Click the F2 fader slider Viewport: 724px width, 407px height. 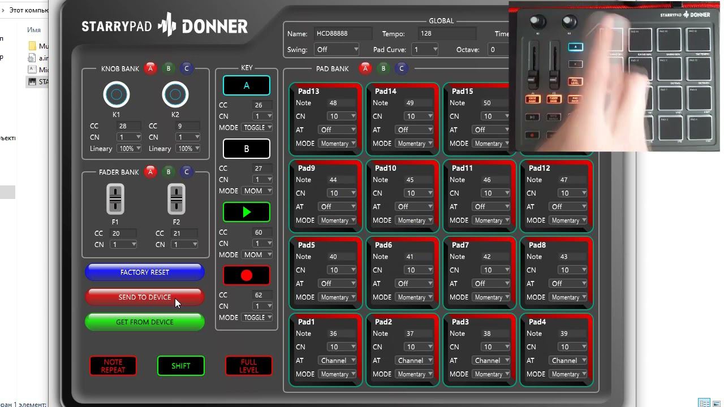point(176,199)
